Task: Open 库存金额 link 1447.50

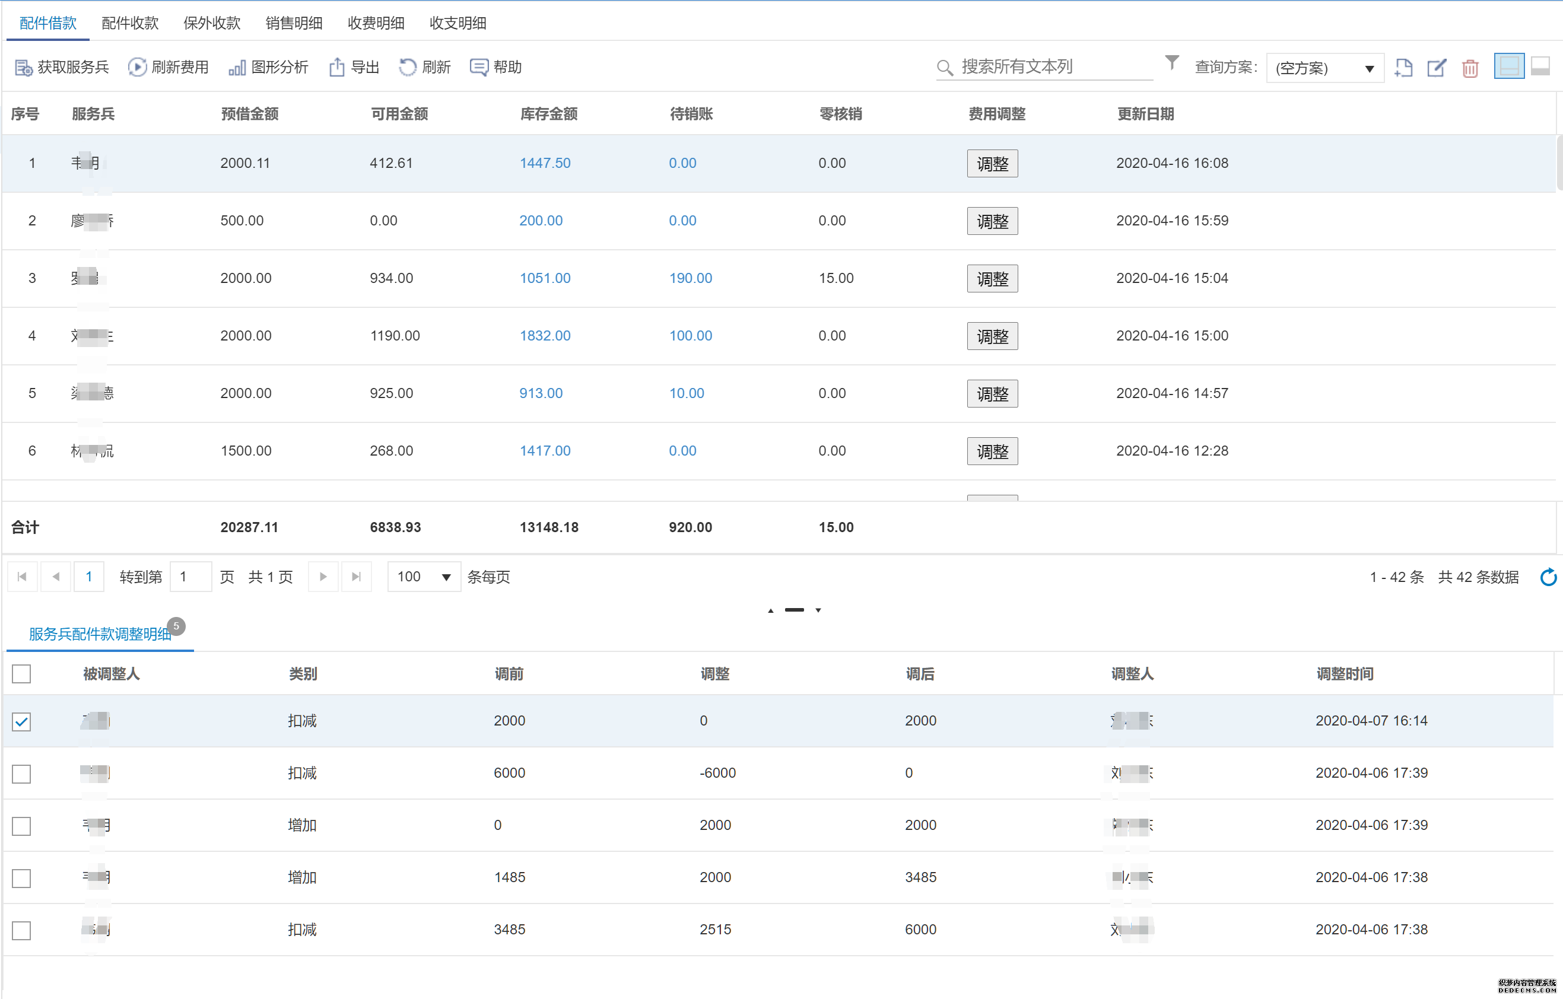Action: (545, 164)
